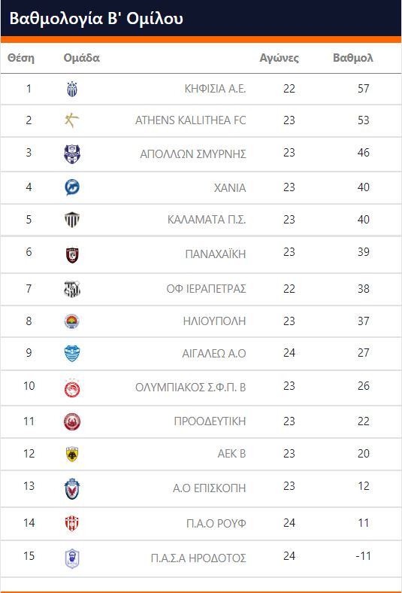Click the Ομάδα column header
The width and height of the screenshot is (402, 593).
pyautogui.click(x=82, y=58)
